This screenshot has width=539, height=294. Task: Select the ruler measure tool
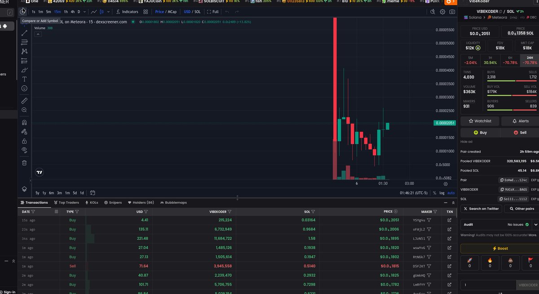24,101
